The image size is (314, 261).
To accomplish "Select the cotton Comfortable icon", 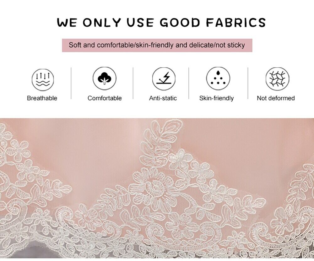I will 105,79.
